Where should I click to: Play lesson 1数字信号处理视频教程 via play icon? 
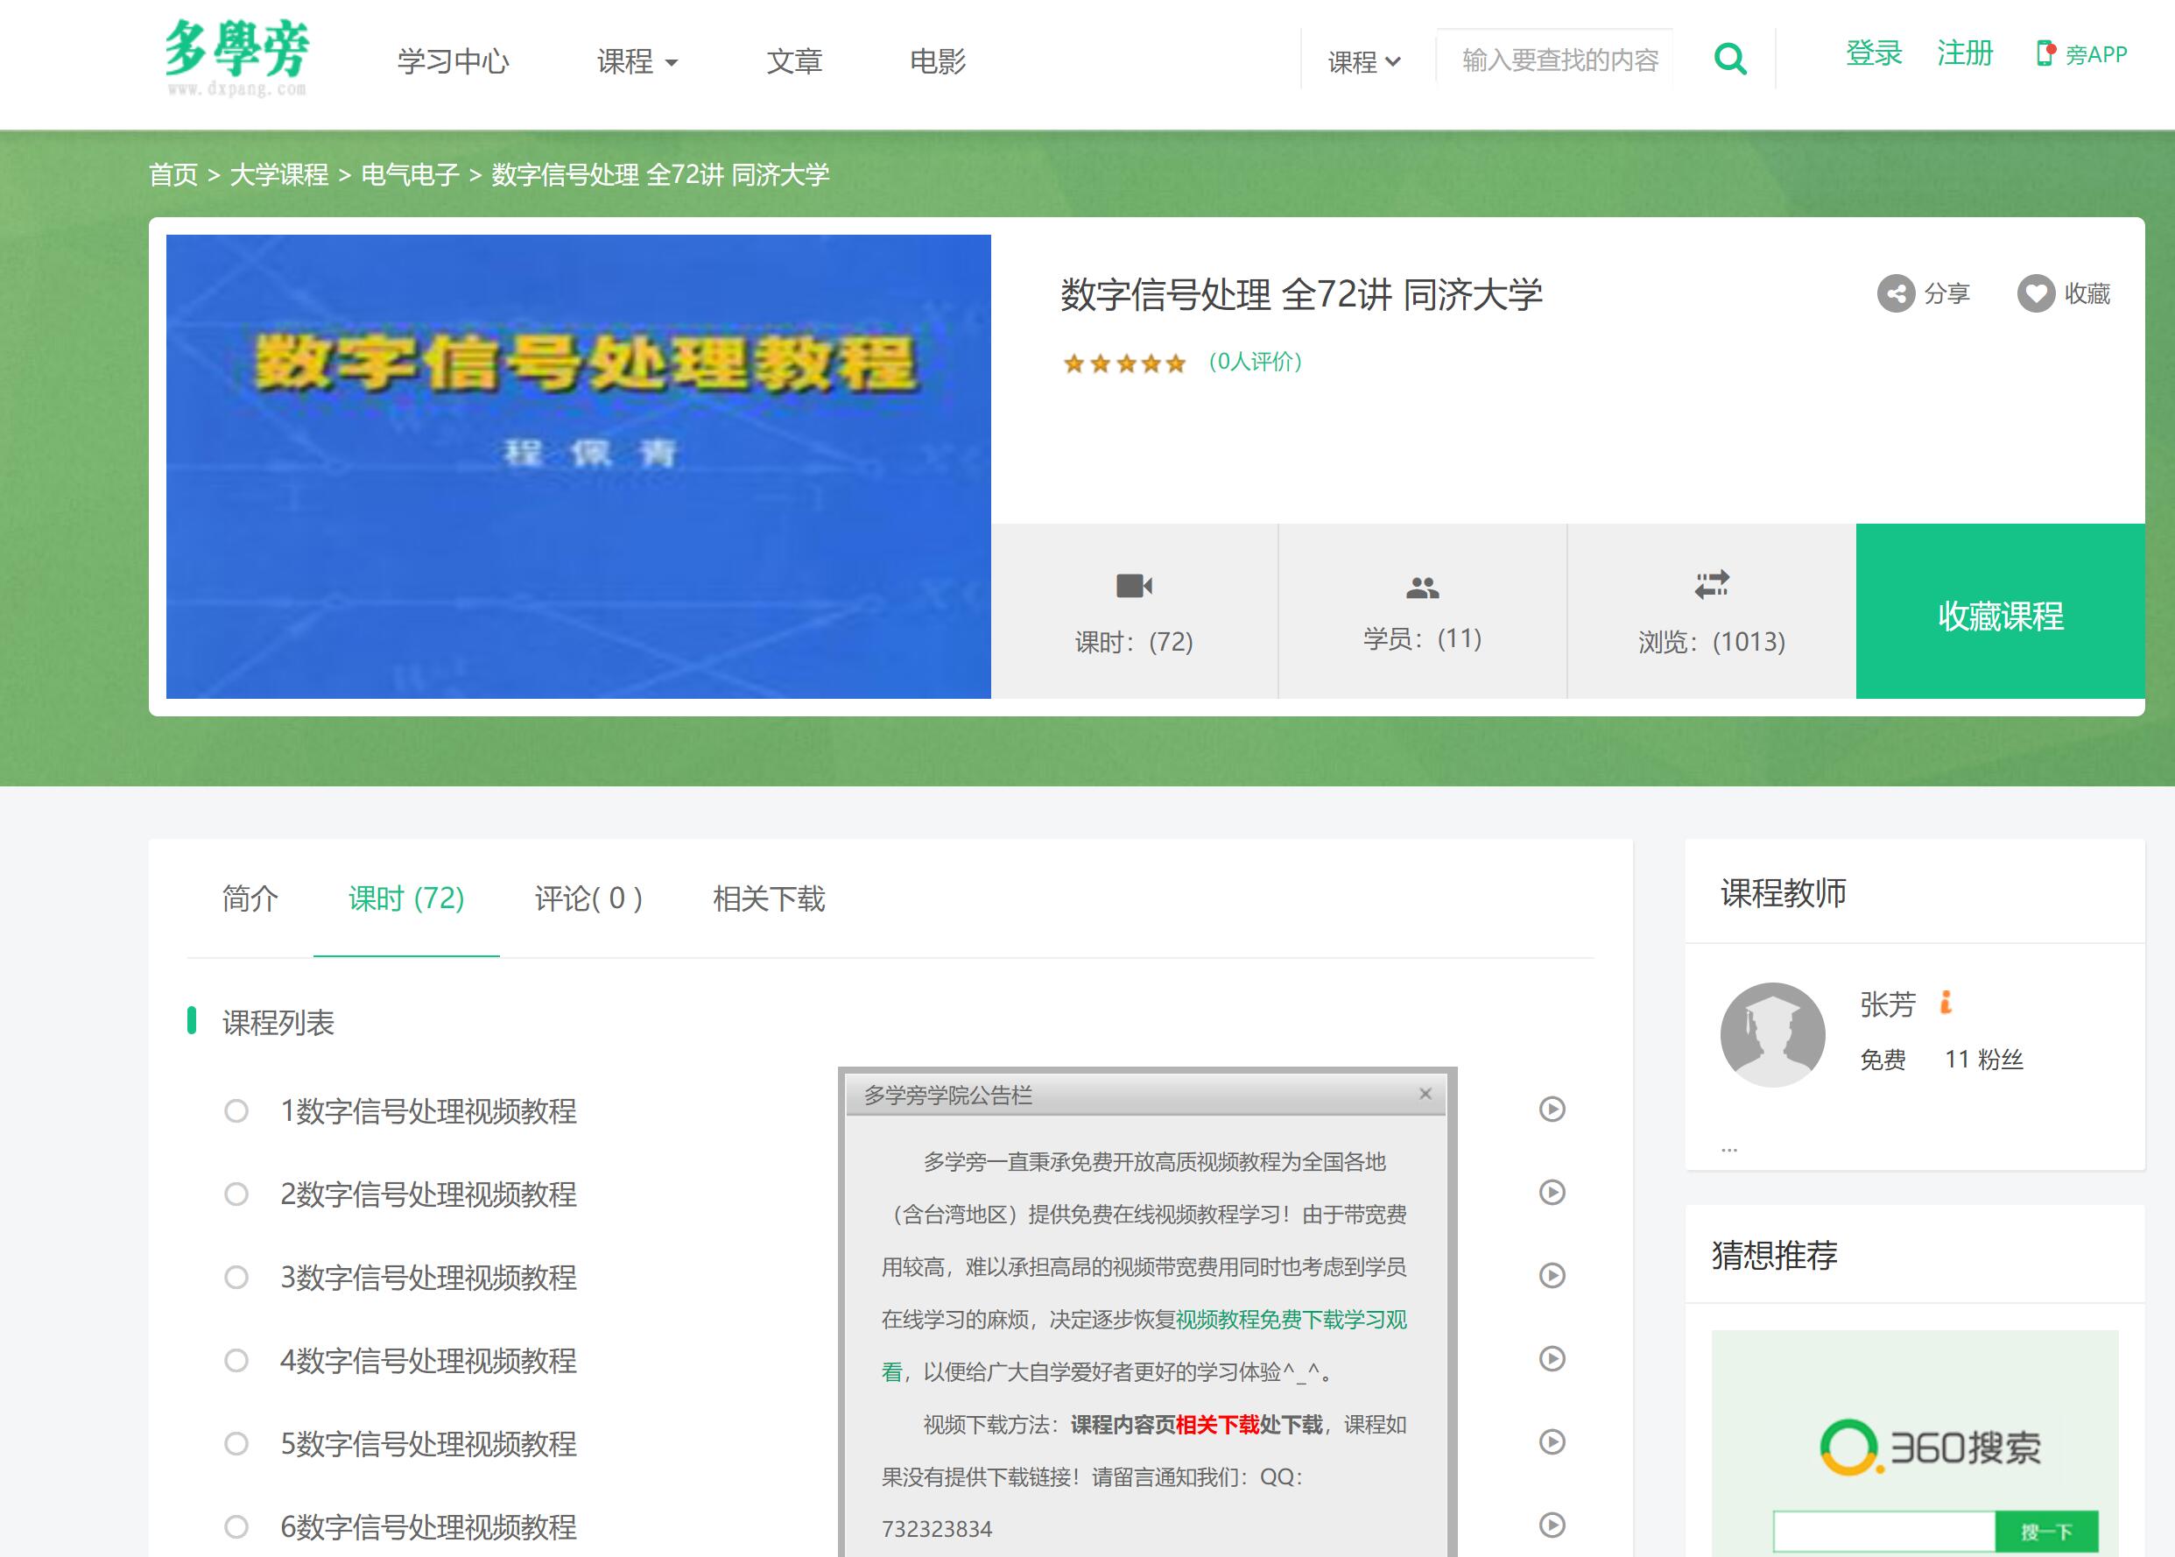click(1552, 1110)
